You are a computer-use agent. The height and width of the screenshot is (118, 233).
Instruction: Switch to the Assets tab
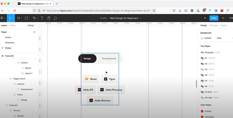(13, 25)
